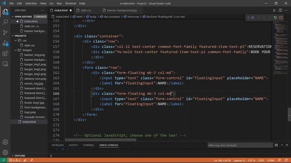This screenshot has width=291, height=163.
Task: Toggle debug console word wrap view icon
Action: click(x=276, y=145)
